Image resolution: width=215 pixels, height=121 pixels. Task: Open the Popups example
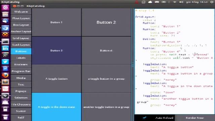click(21, 91)
